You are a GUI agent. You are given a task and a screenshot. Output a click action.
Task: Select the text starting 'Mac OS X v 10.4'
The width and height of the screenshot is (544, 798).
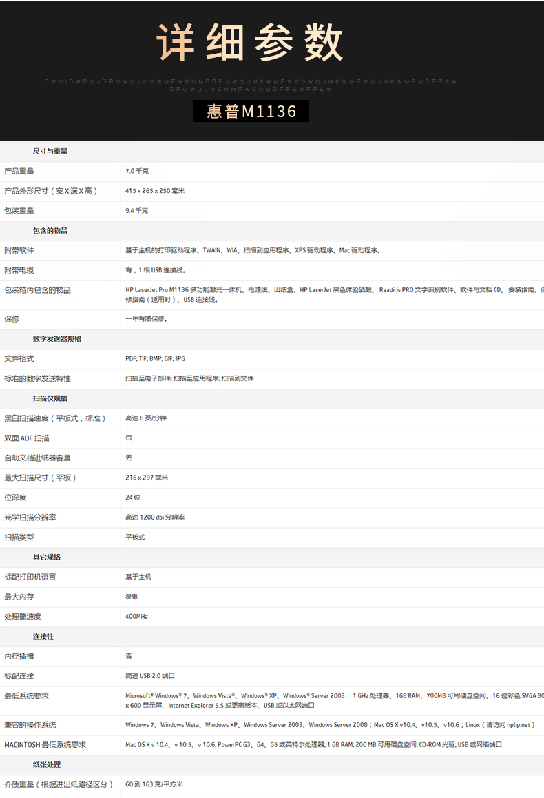tap(314, 745)
